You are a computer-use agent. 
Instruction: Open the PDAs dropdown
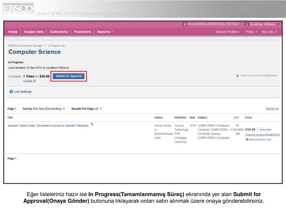tap(252, 32)
